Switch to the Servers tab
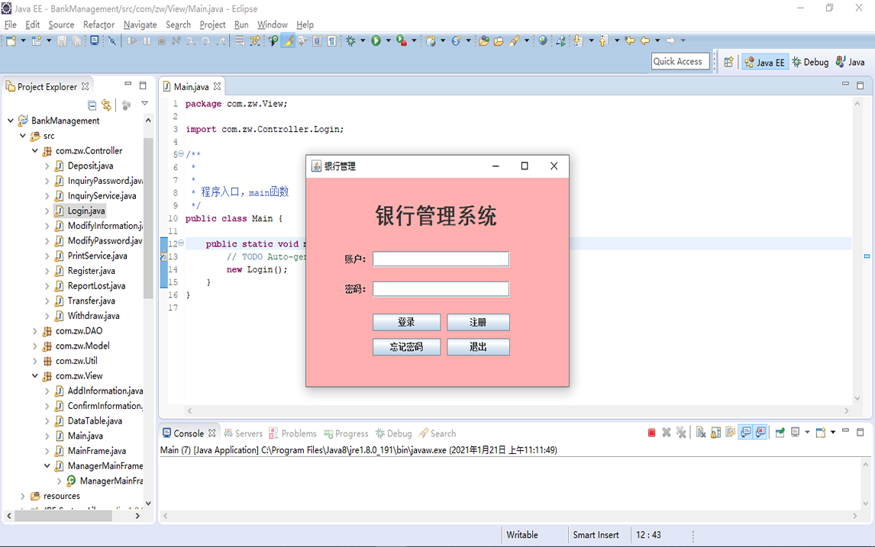The image size is (875, 547). coord(244,433)
